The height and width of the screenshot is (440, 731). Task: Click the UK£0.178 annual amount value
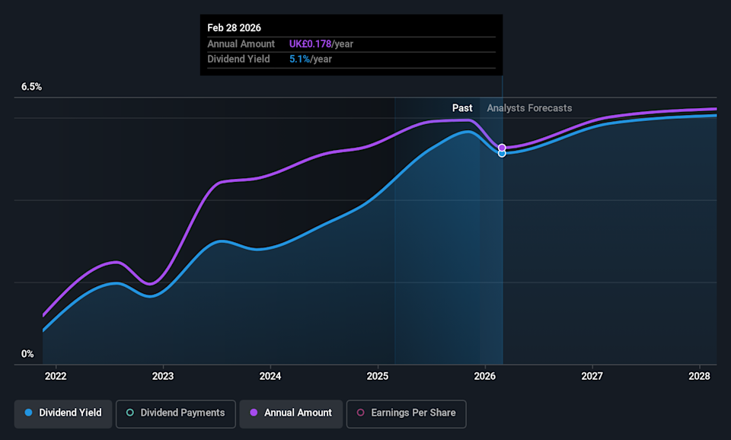pyautogui.click(x=310, y=44)
